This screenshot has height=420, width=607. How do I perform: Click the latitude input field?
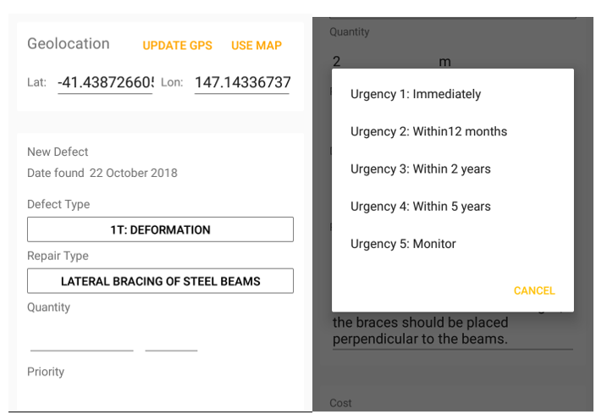pyautogui.click(x=105, y=83)
